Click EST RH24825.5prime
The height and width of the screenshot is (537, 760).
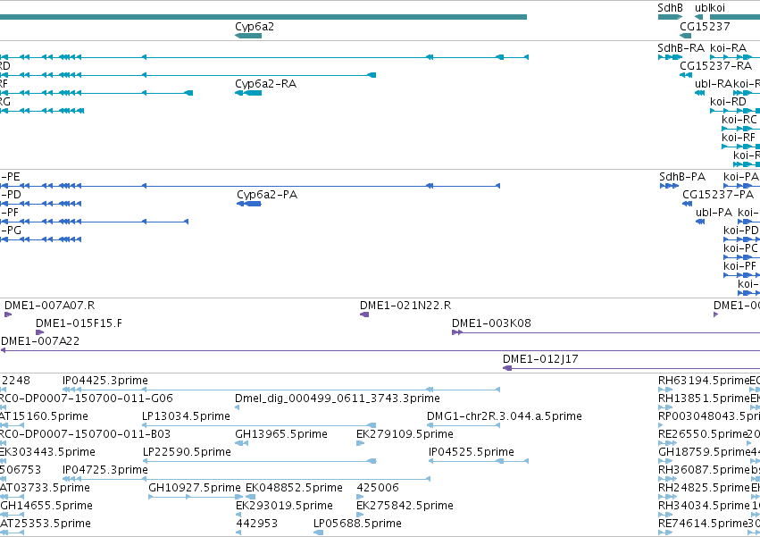click(704, 488)
